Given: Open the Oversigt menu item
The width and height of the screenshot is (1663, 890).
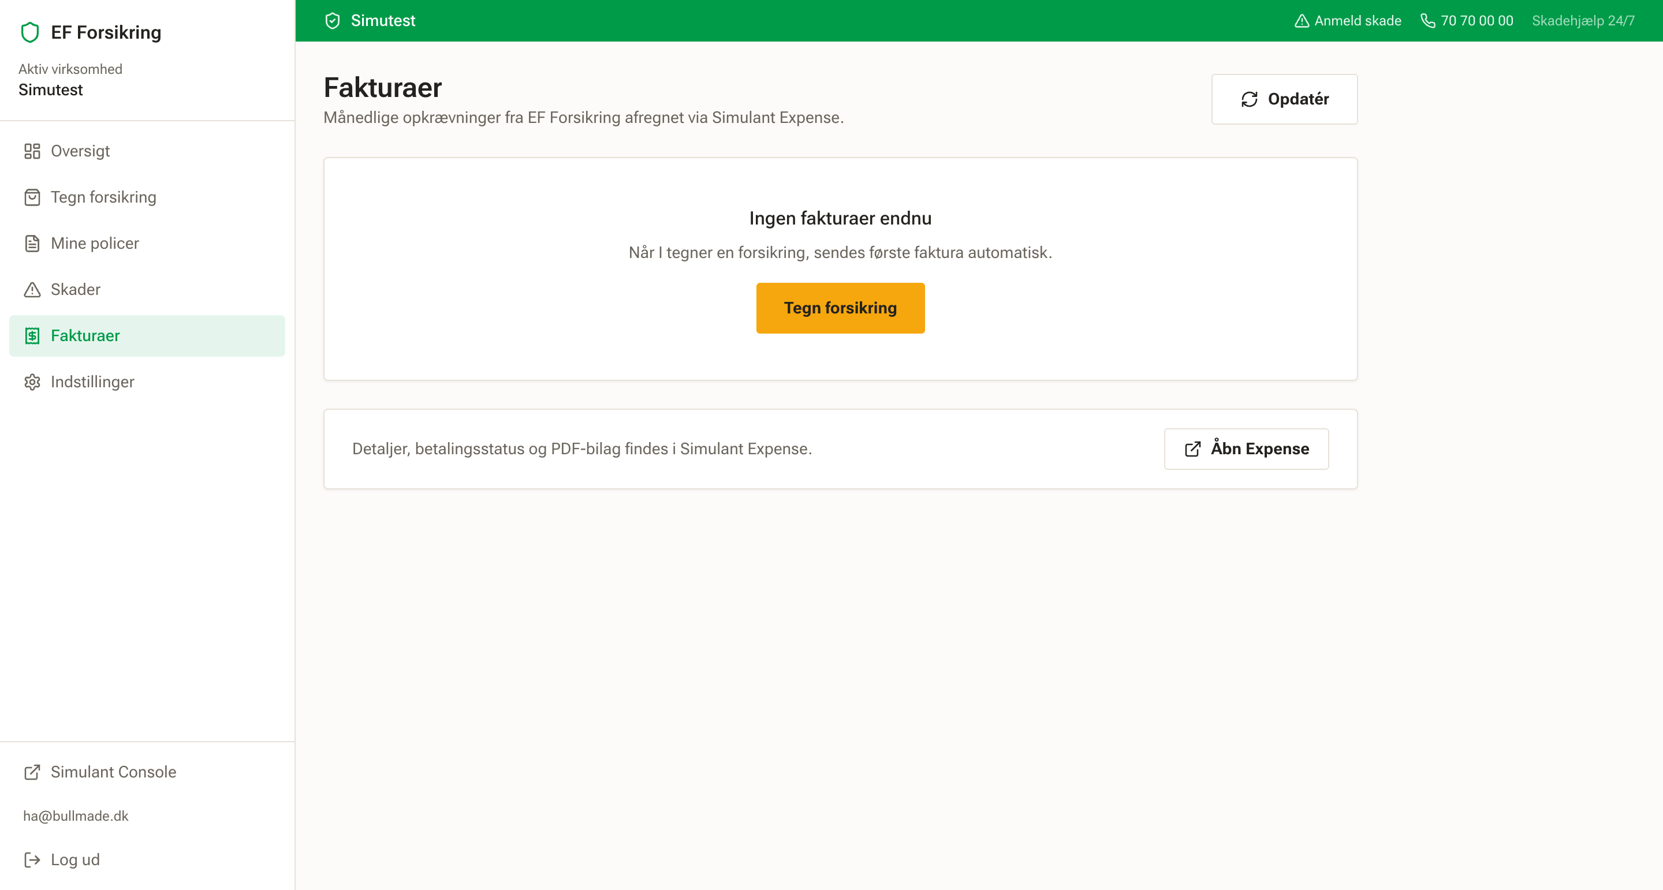Looking at the screenshot, I should click(147, 151).
